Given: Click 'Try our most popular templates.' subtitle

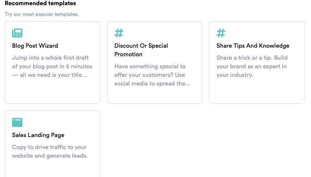Looking at the screenshot, I should (42, 14).
